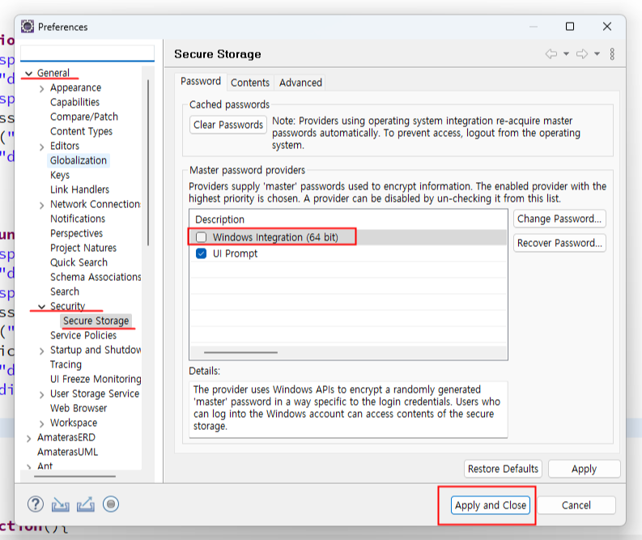Viewport: 642px width, 540px height.
Task: Select Quick Search item
Action: click(x=79, y=262)
